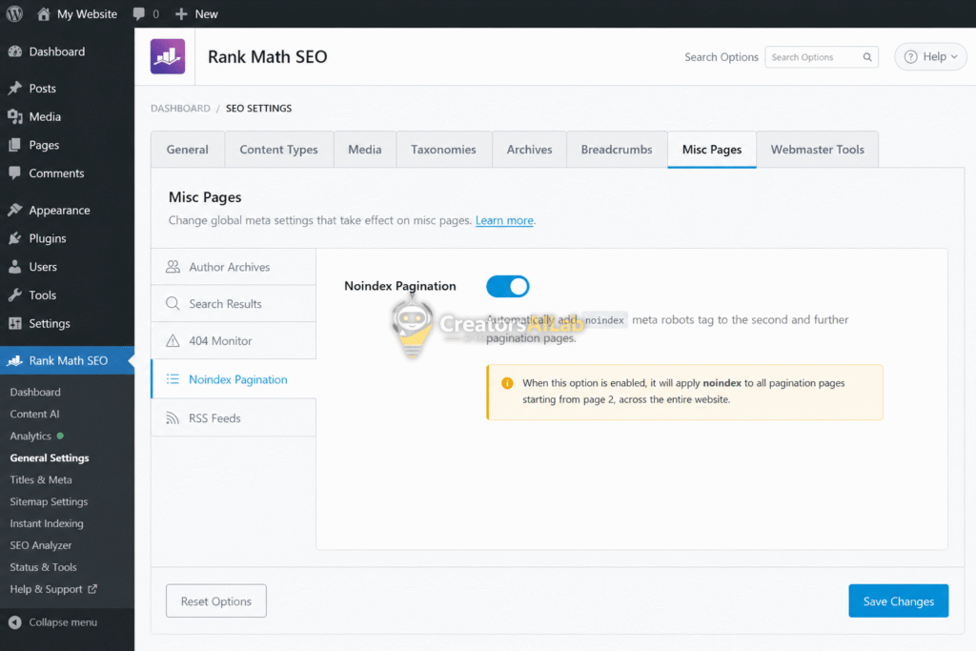Click the WordPress logo icon
The width and height of the screenshot is (976, 651).
[14, 13]
